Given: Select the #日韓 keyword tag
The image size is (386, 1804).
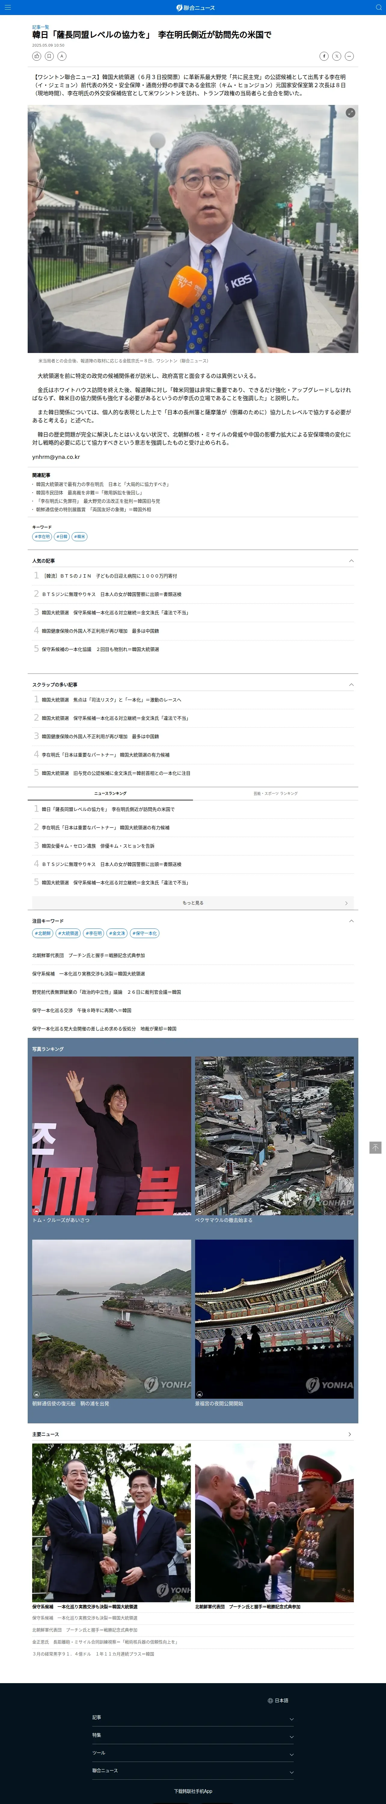Looking at the screenshot, I should tap(62, 536).
